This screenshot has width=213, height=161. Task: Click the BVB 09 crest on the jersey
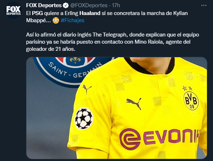click(x=191, y=101)
